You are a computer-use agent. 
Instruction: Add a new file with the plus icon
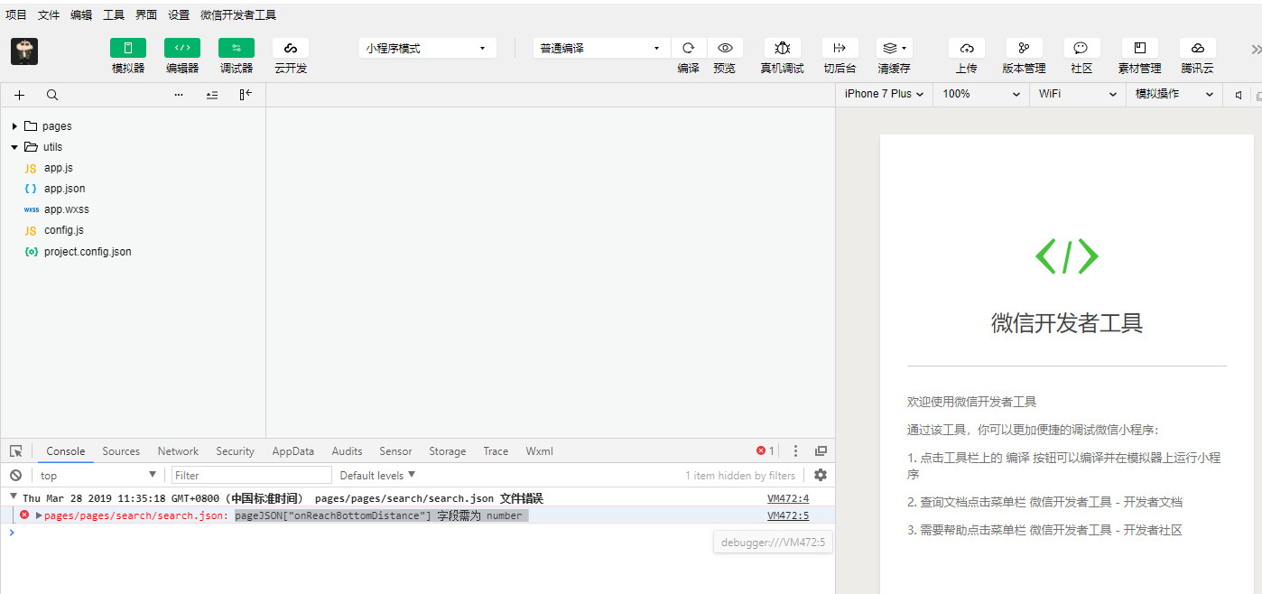(x=20, y=95)
